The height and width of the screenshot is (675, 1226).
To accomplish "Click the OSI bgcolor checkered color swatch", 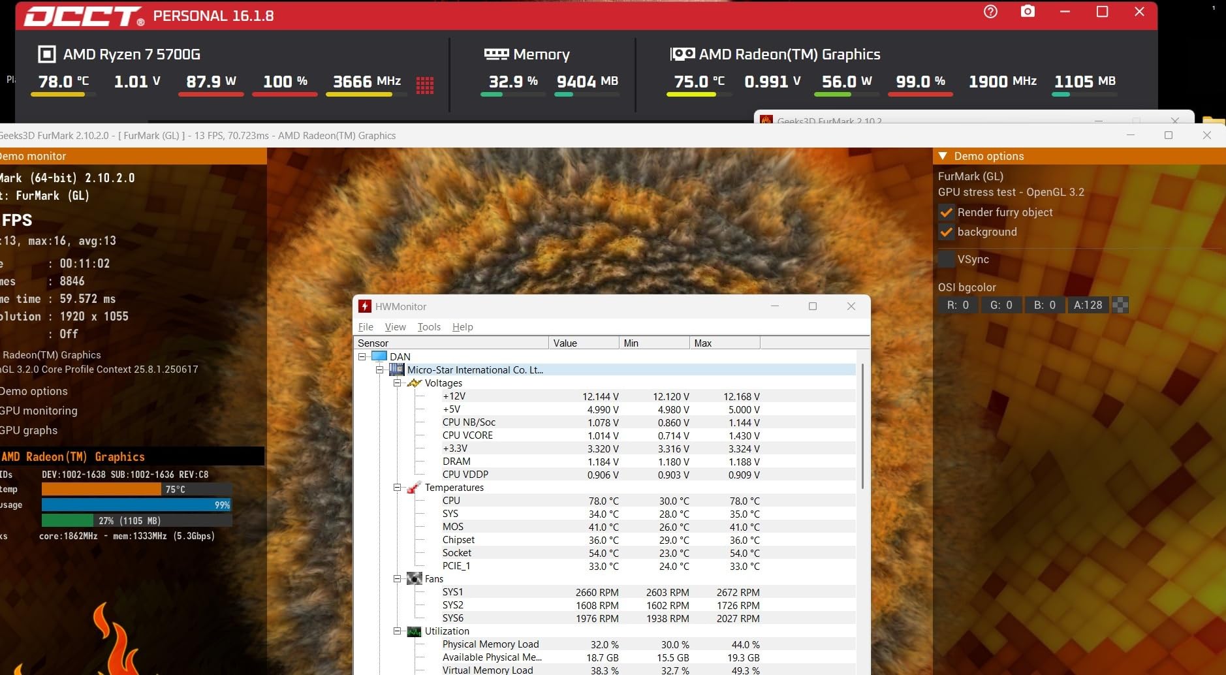I will tap(1120, 305).
